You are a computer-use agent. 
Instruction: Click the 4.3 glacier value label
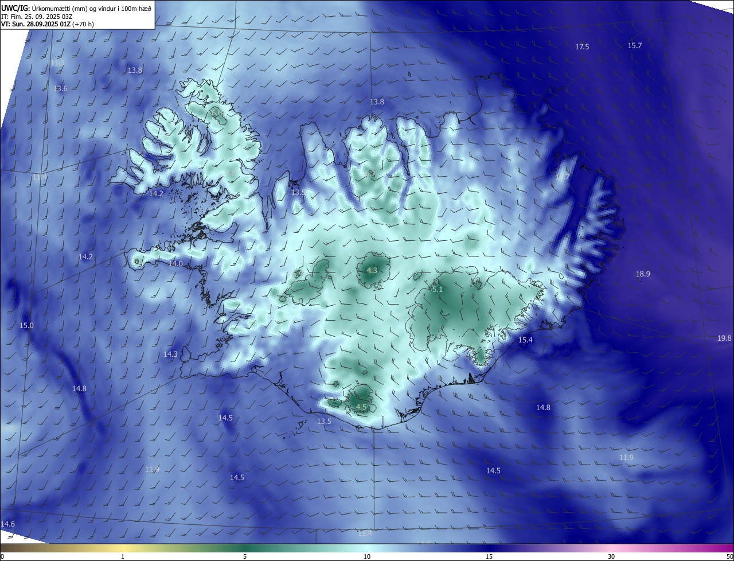click(372, 271)
